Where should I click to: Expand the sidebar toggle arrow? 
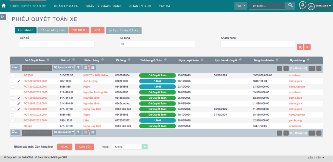pos(3,17)
